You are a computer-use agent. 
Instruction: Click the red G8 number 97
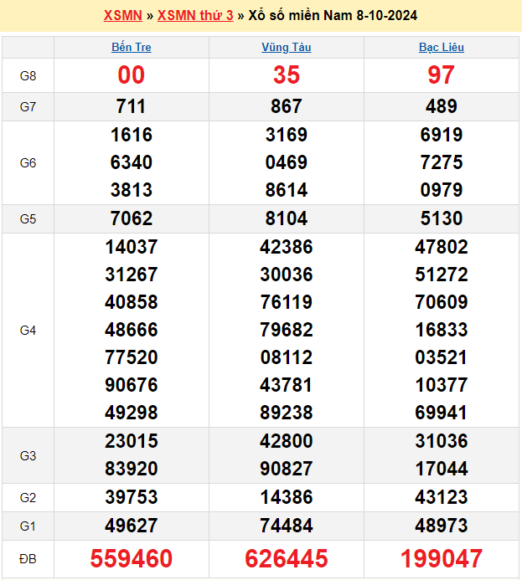(x=442, y=75)
